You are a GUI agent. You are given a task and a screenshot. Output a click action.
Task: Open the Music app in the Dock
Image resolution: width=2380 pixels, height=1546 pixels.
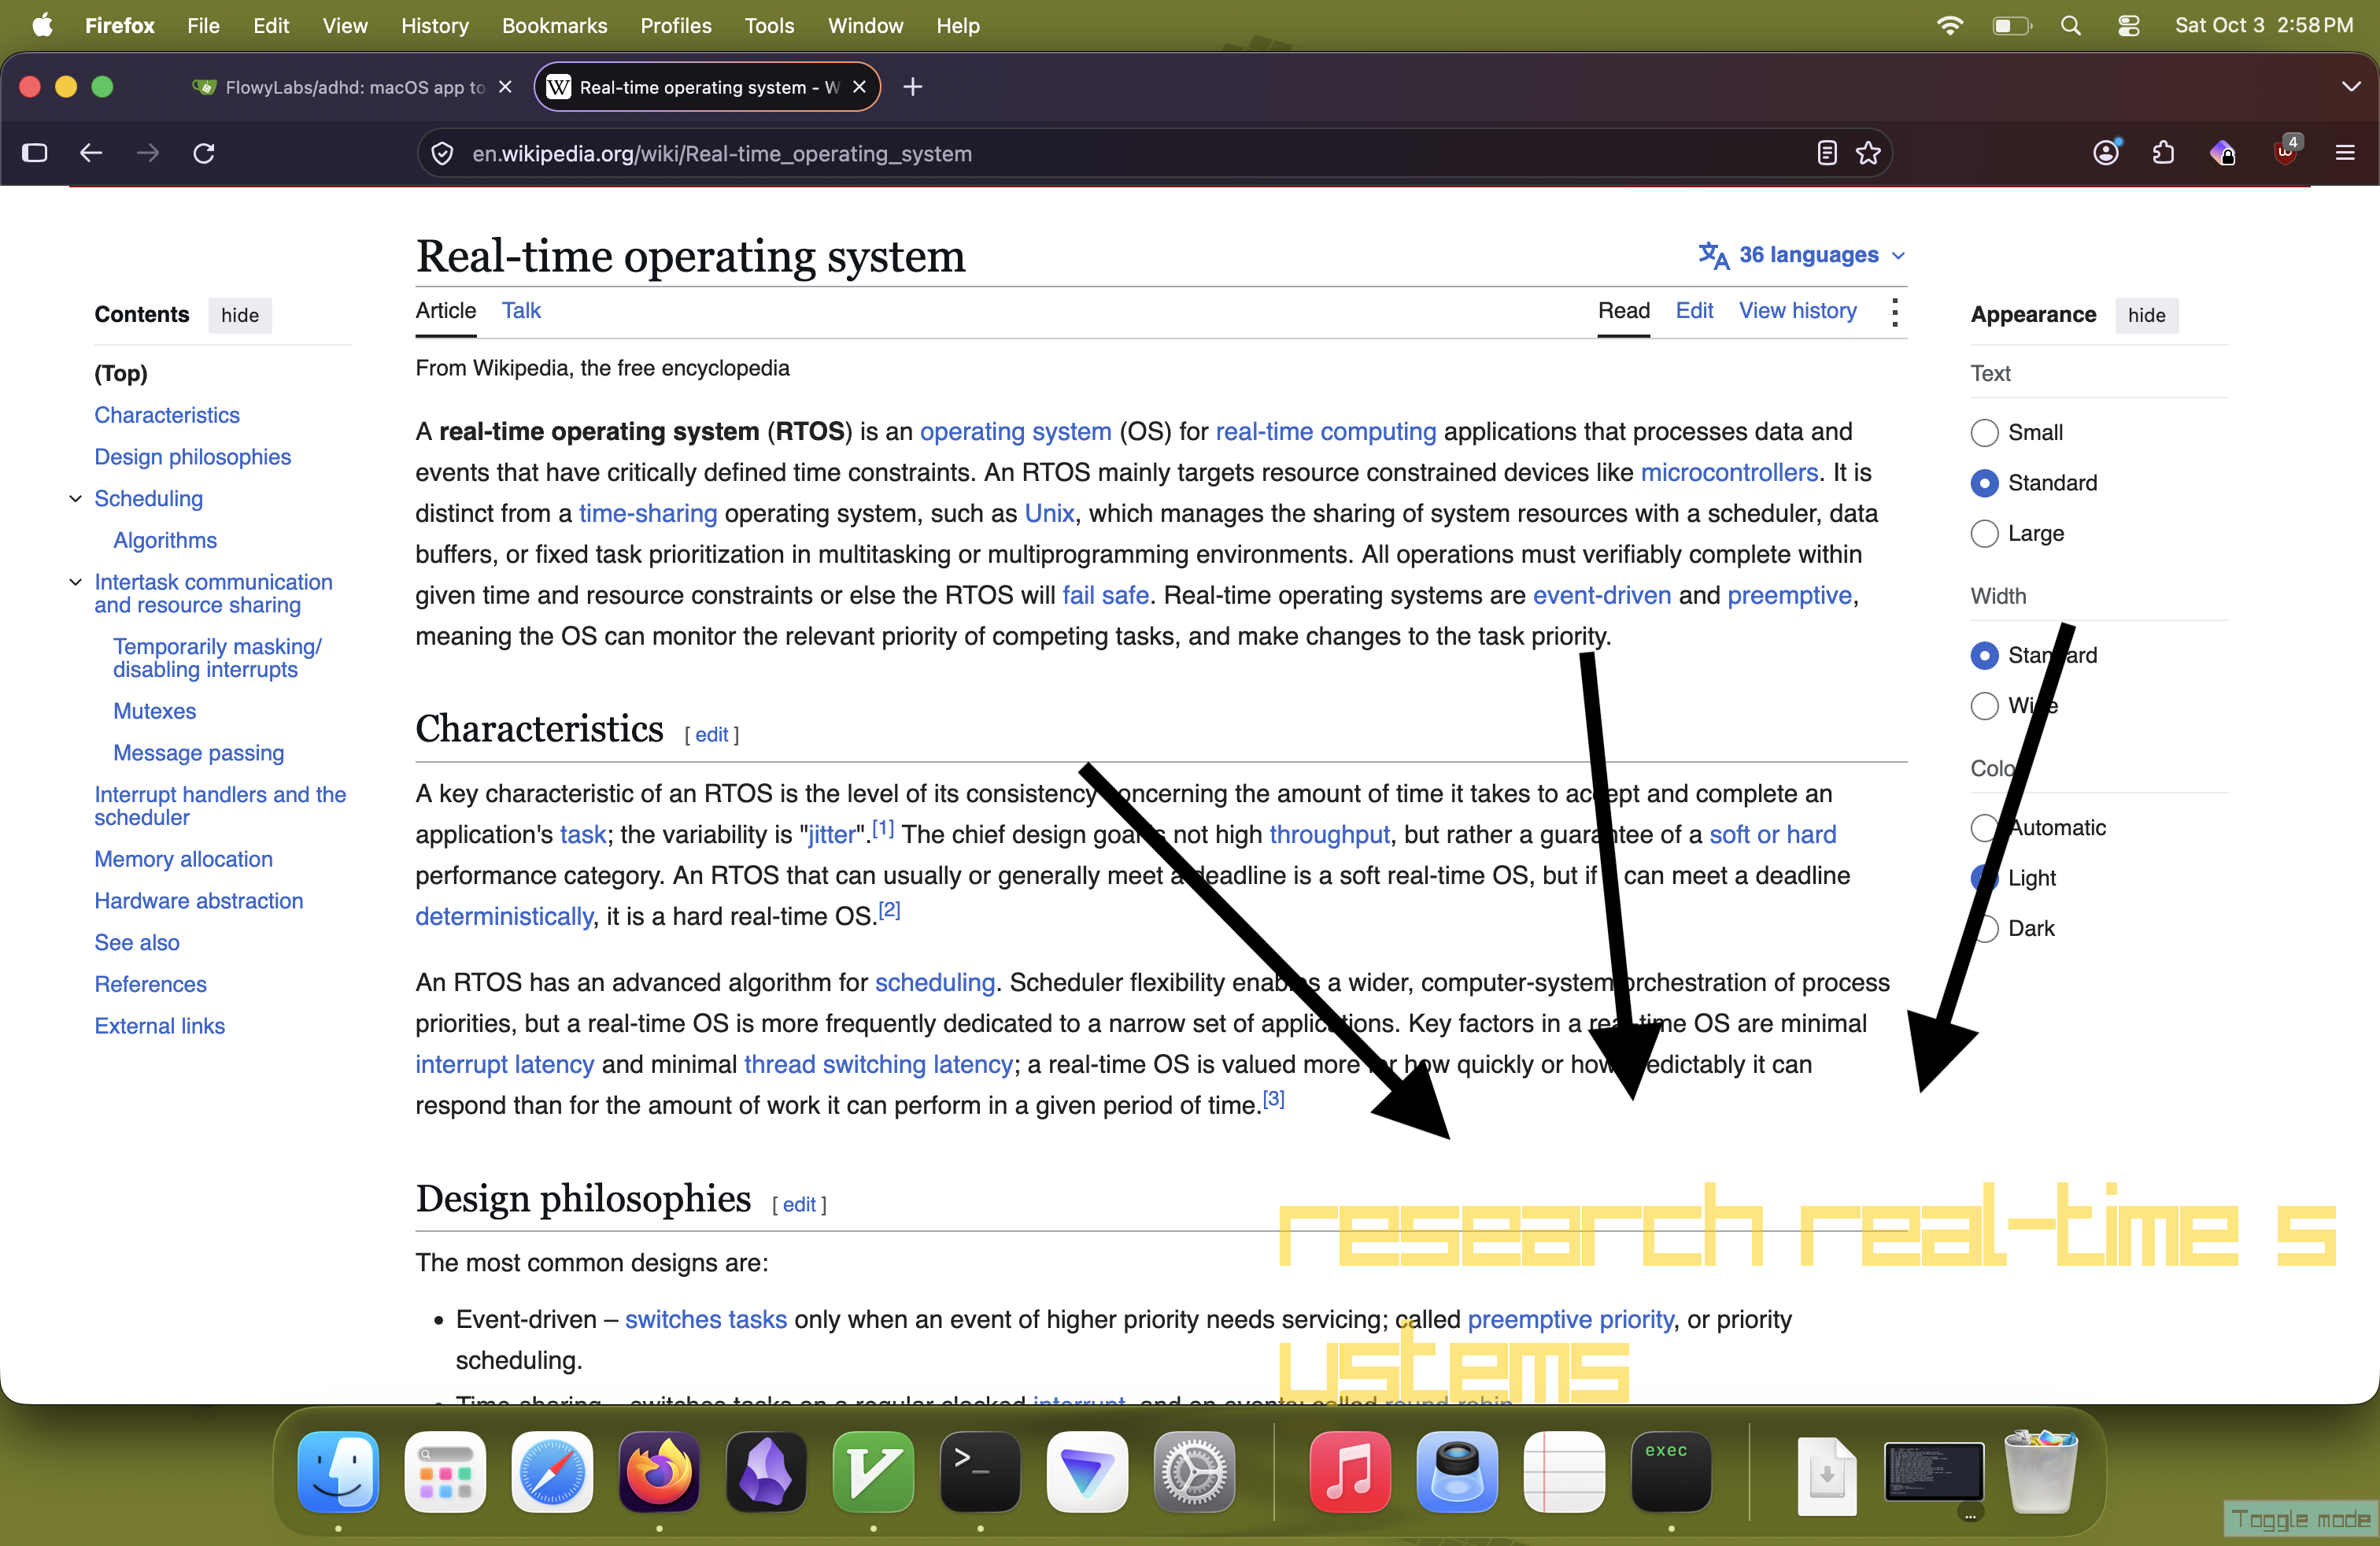coord(1350,1471)
